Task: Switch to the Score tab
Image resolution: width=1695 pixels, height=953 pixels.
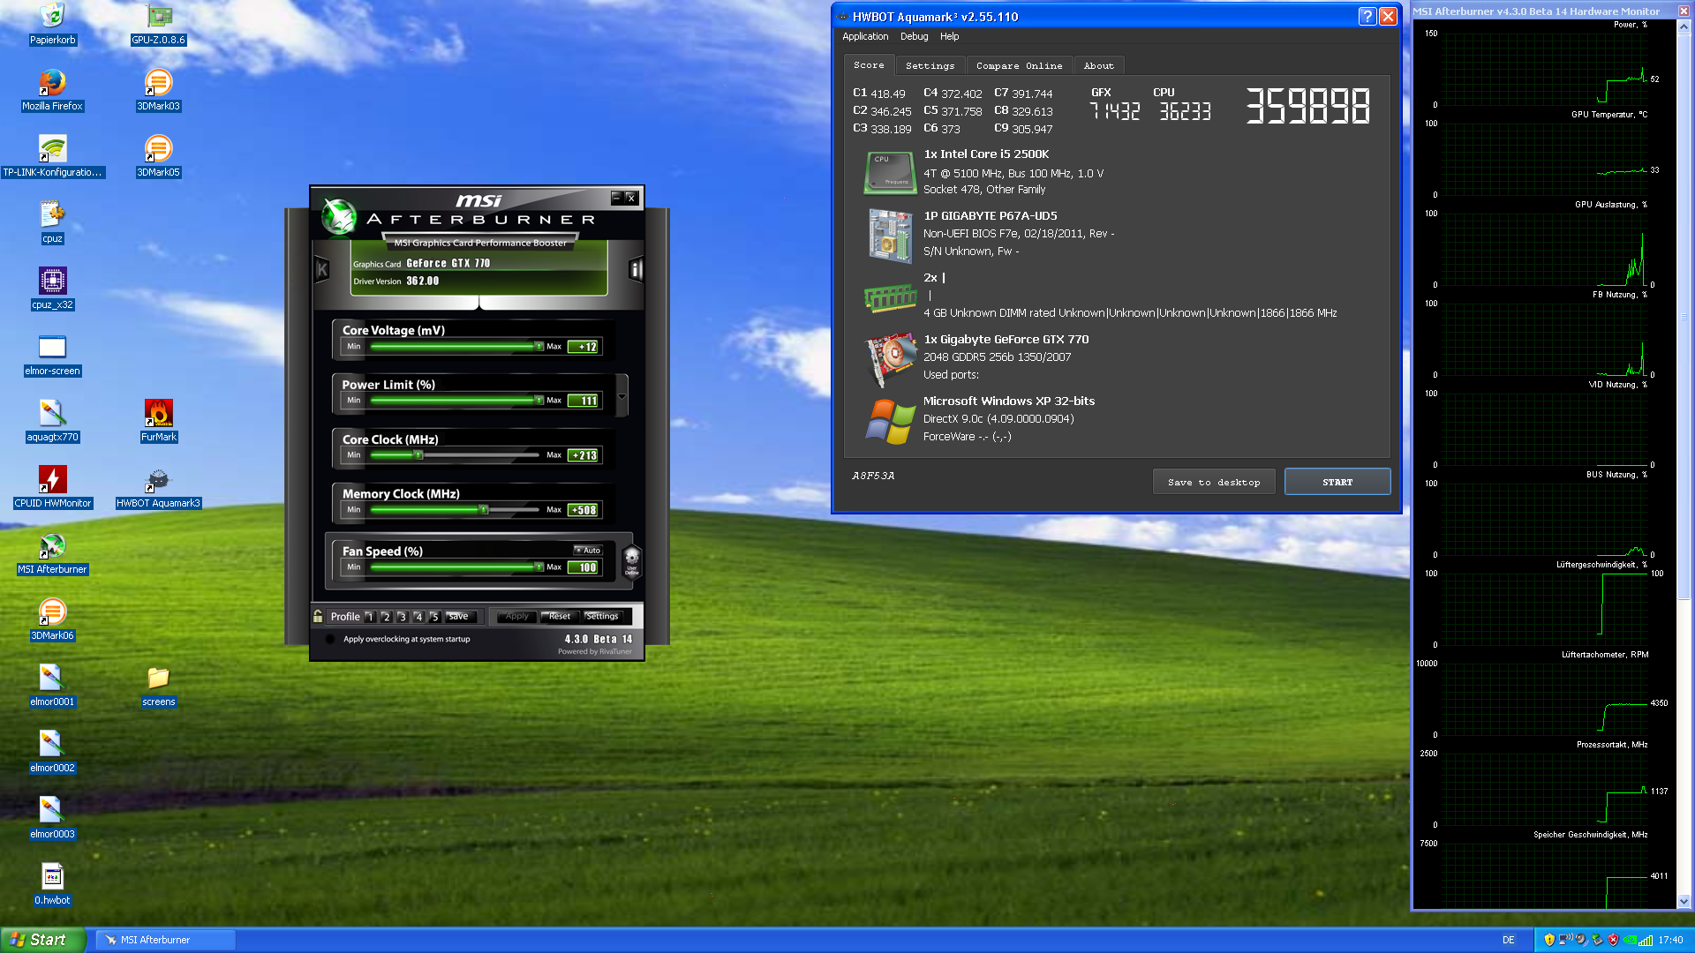Action: 869,65
